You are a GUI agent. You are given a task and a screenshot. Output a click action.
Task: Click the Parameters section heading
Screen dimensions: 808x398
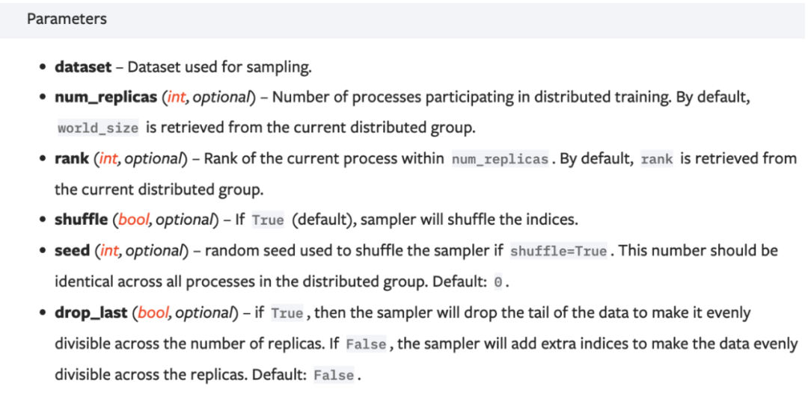click(67, 19)
